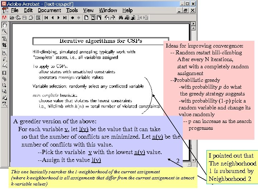This screenshot has height=193, width=258.
Task: Click 'allow states with unsatisfied constraints' text
Action: coord(77,72)
